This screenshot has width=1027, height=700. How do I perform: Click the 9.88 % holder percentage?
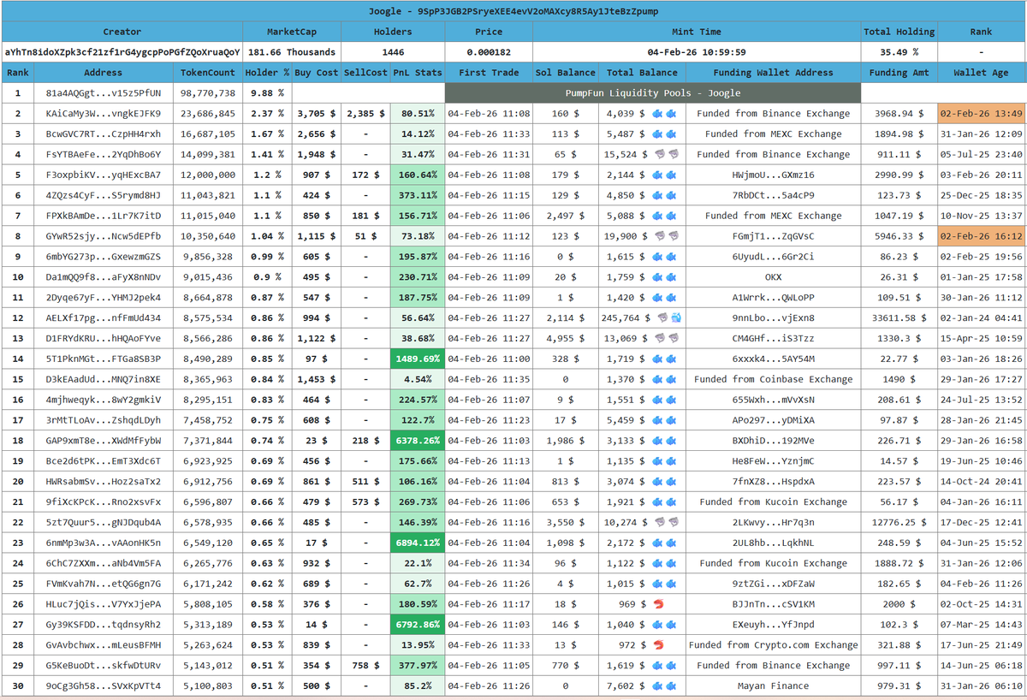click(x=267, y=93)
